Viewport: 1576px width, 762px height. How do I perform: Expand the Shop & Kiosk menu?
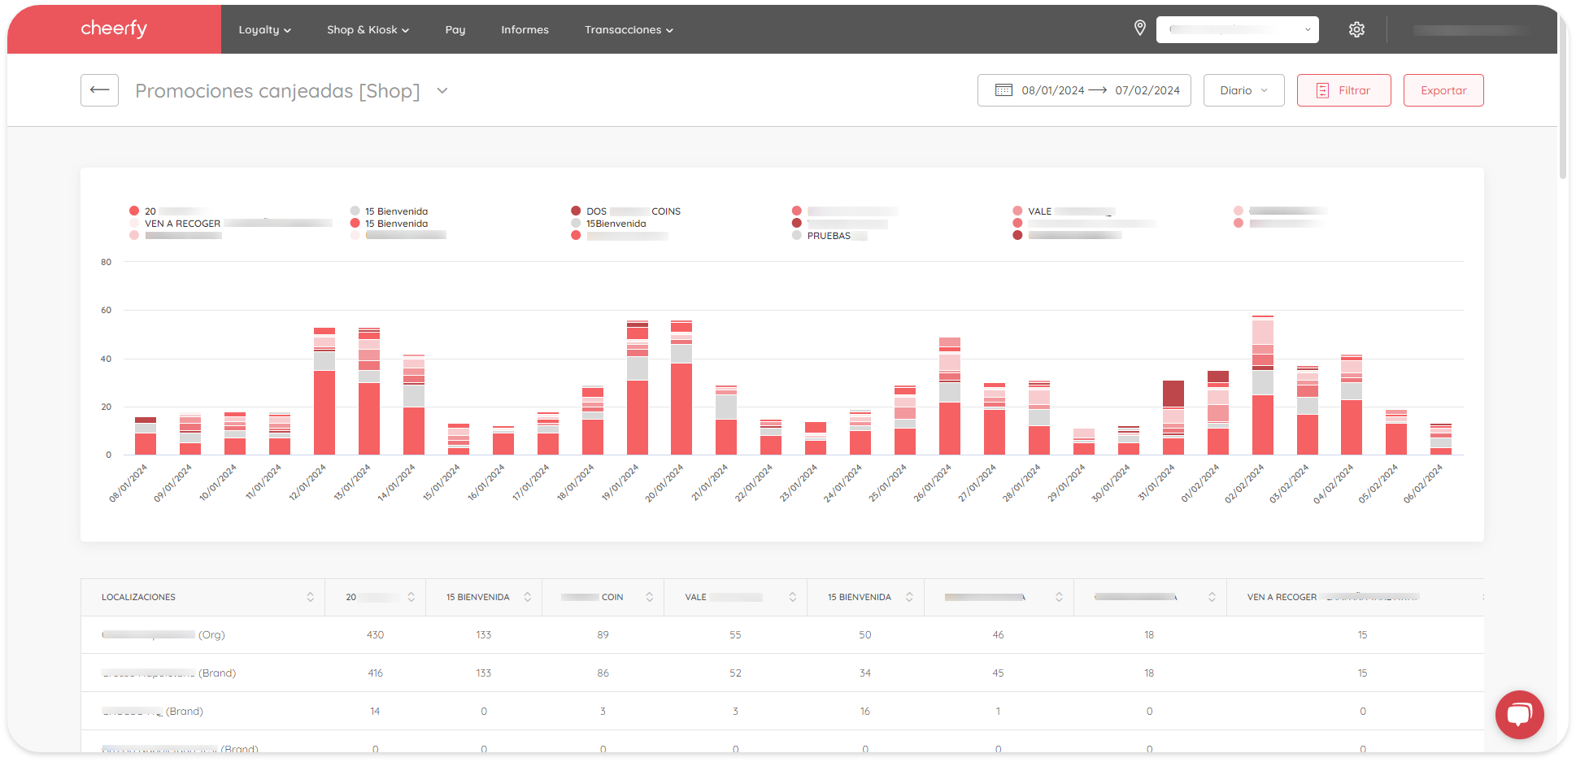(x=368, y=29)
